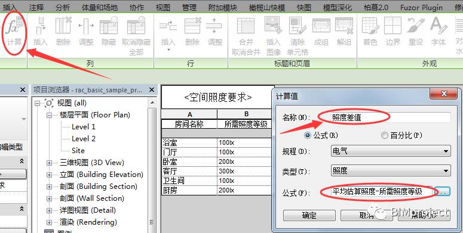463x233 pixels.
Task: Click the 成组 group headers icon
Action: 321,26
